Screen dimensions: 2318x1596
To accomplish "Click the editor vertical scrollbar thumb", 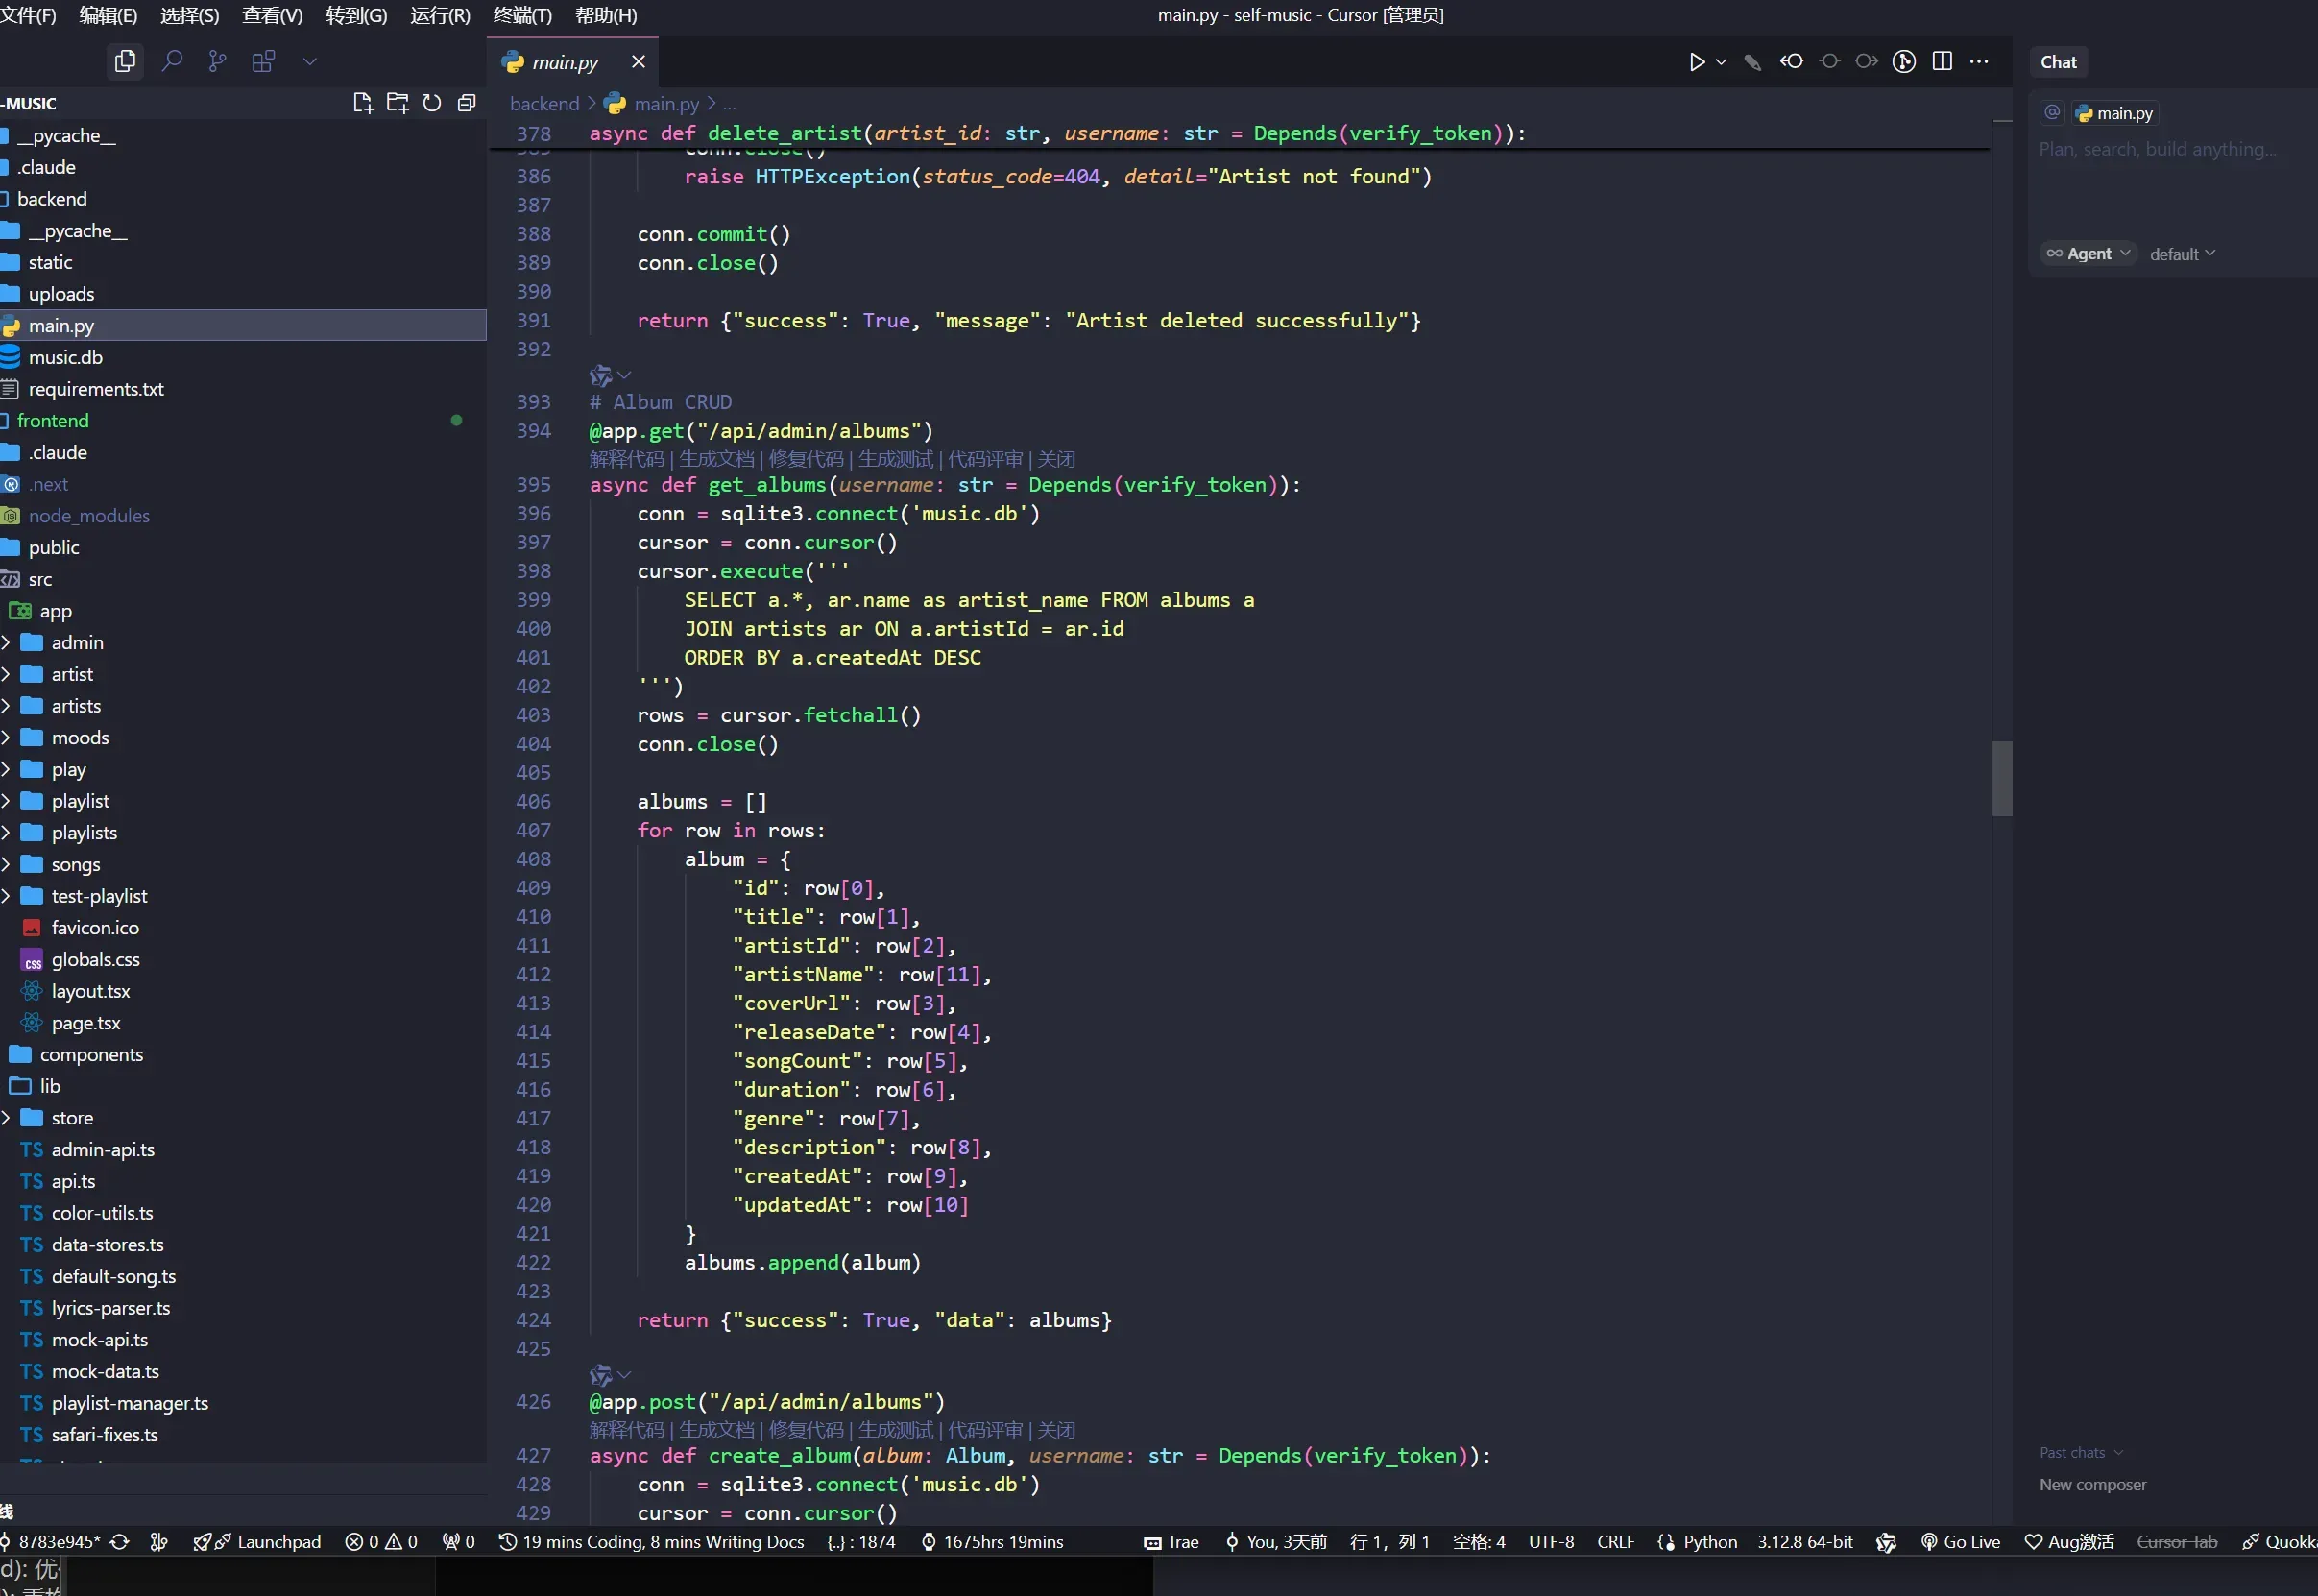I will tap(2001, 778).
